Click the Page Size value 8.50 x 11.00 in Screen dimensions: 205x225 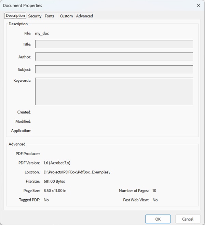(x=55, y=190)
